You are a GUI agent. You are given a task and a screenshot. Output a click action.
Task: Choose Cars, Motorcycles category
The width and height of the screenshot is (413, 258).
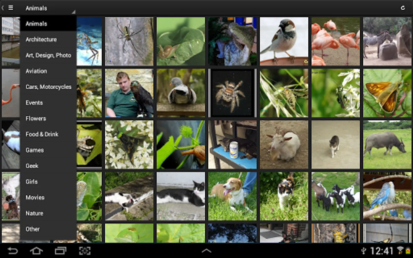[48, 87]
